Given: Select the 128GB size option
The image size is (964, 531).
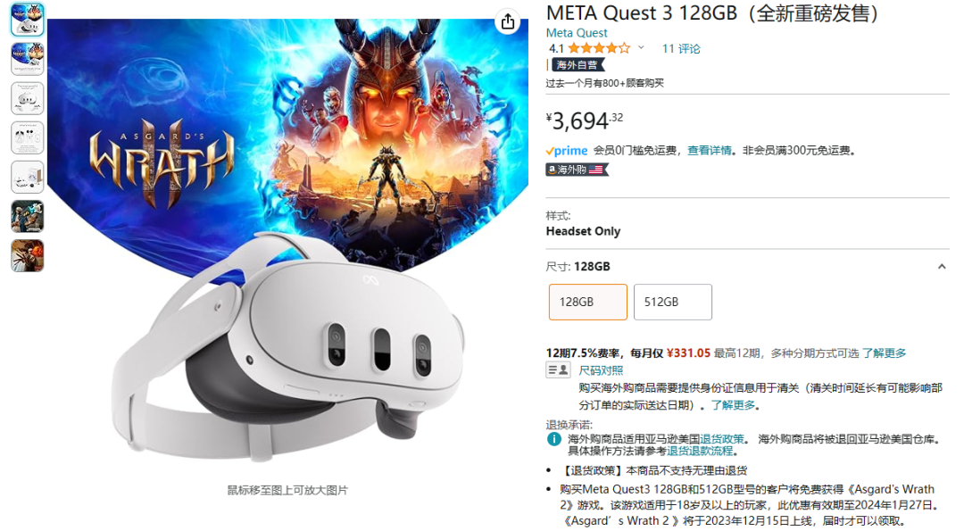Looking at the screenshot, I should [x=587, y=302].
